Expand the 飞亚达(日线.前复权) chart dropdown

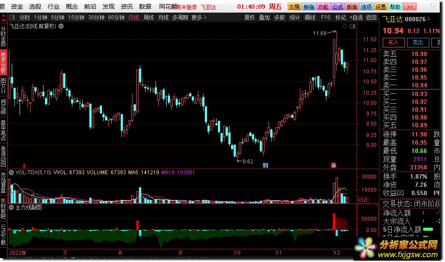pos(61,27)
